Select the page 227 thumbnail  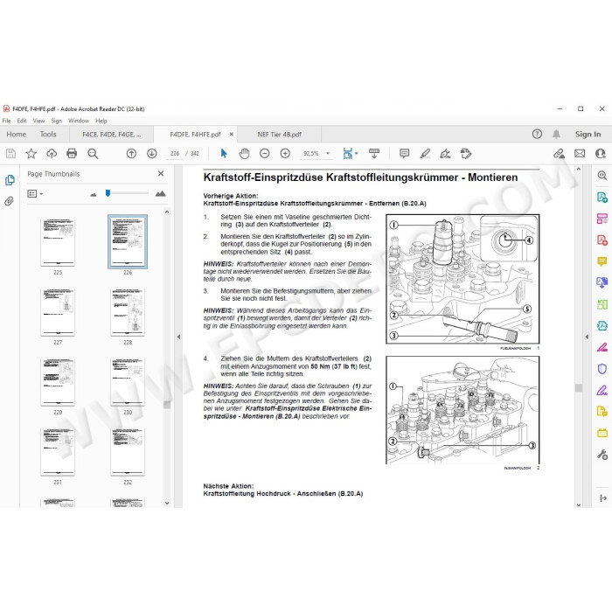[x=58, y=311]
